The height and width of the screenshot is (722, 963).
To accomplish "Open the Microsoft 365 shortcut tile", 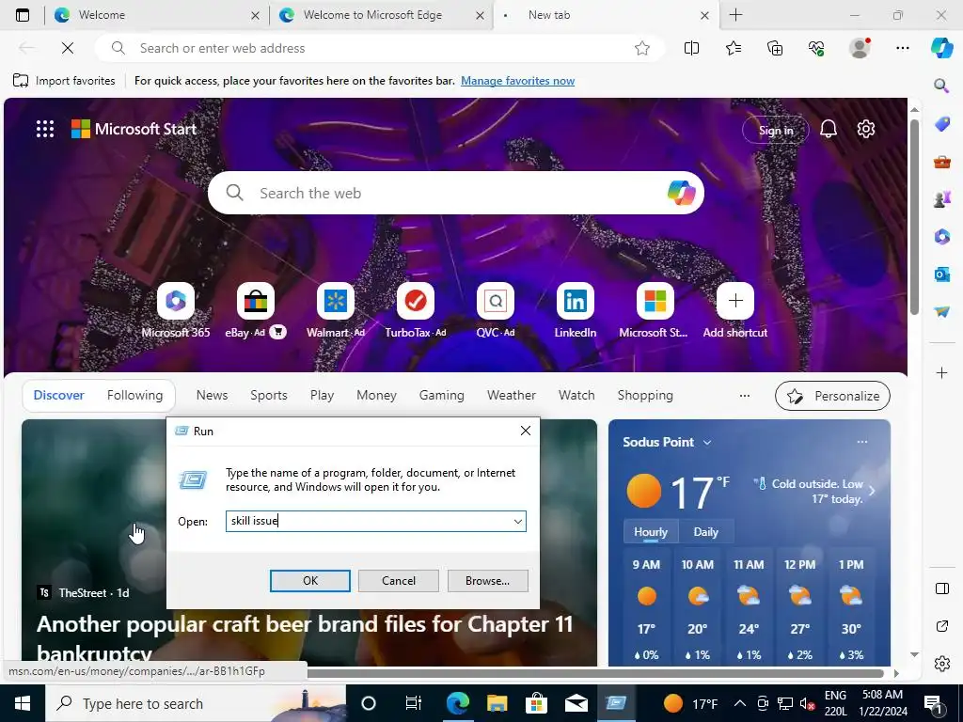I will pyautogui.click(x=176, y=301).
